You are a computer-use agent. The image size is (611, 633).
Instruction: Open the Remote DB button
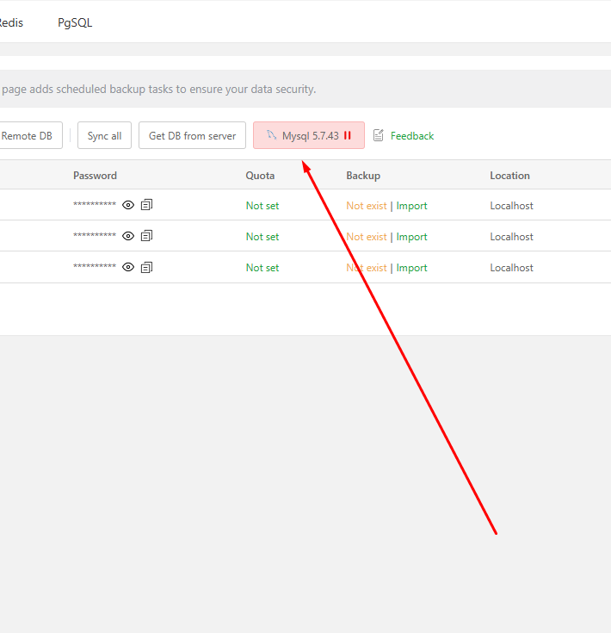[28, 135]
